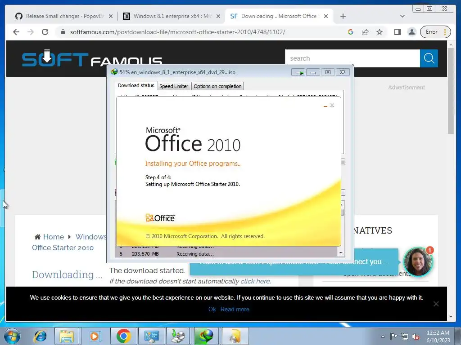This screenshot has width=461, height=345.
Task: Click IDM green arrow hide-details button
Action: (x=299, y=72)
